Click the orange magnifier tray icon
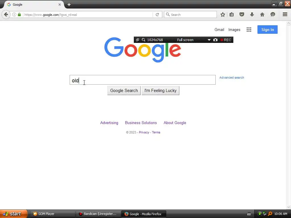 coord(270,214)
